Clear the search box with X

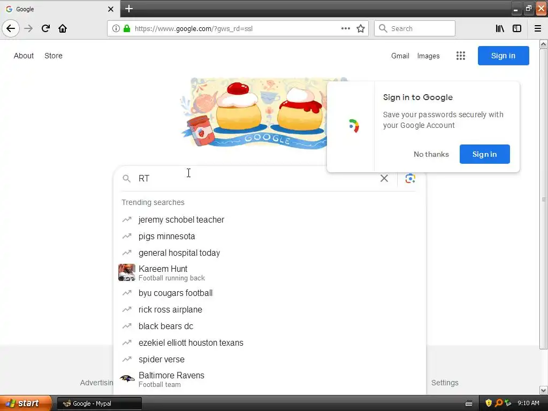(384, 178)
